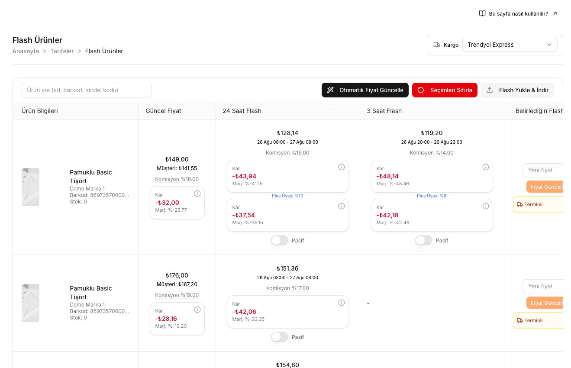
Task: Click the external arrow icon after the help link
Action: (x=555, y=13)
